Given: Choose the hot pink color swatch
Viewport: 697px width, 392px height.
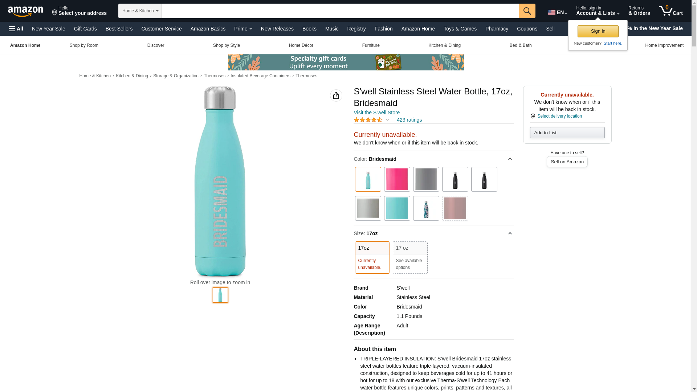Looking at the screenshot, I should 397,179.
